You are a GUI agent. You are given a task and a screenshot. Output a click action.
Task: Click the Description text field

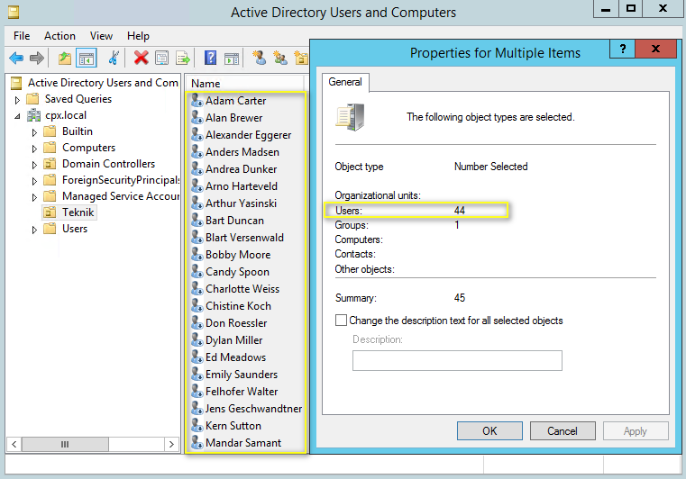click(457, 360)
